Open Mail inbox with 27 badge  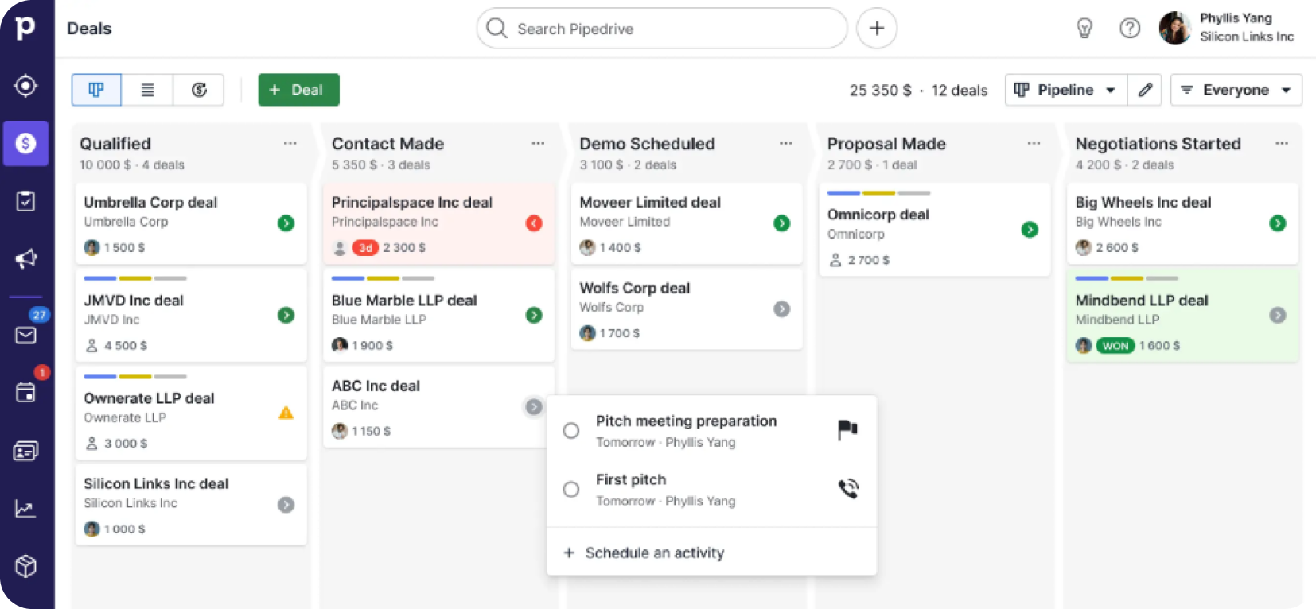coord(25,335)
